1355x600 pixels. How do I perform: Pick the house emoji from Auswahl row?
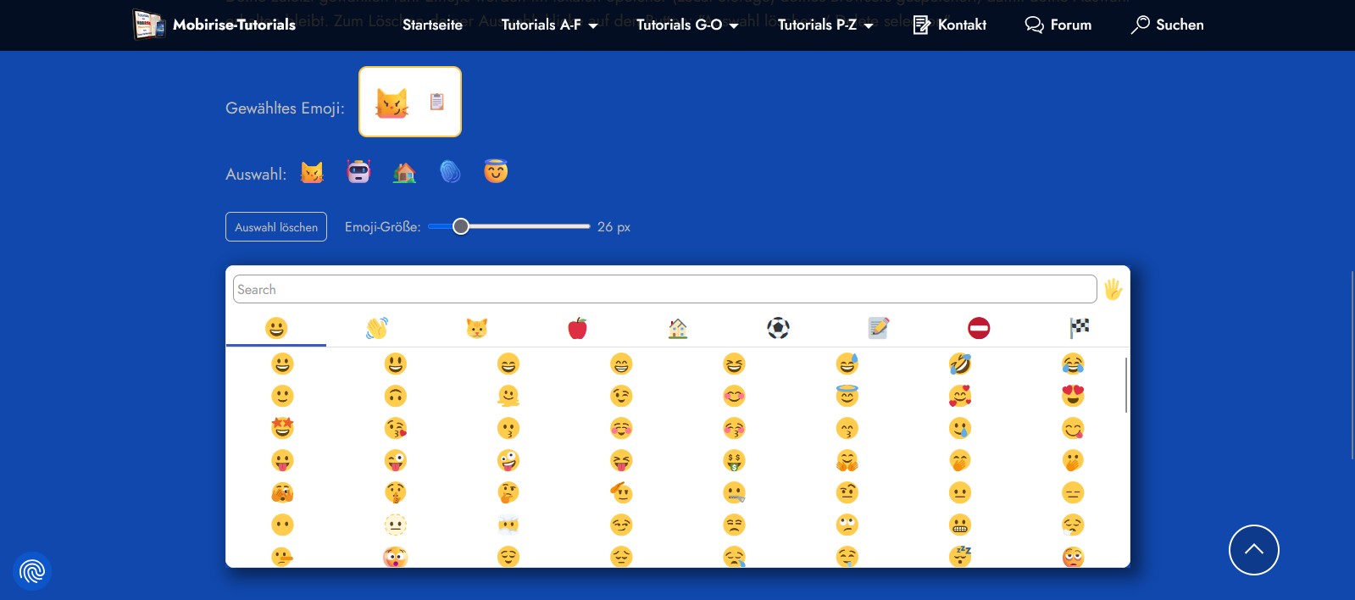(x=404, y=173)
